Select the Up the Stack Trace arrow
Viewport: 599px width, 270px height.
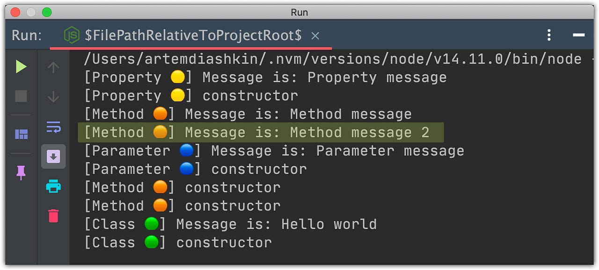pyautogui.click(x=53, y=67)
